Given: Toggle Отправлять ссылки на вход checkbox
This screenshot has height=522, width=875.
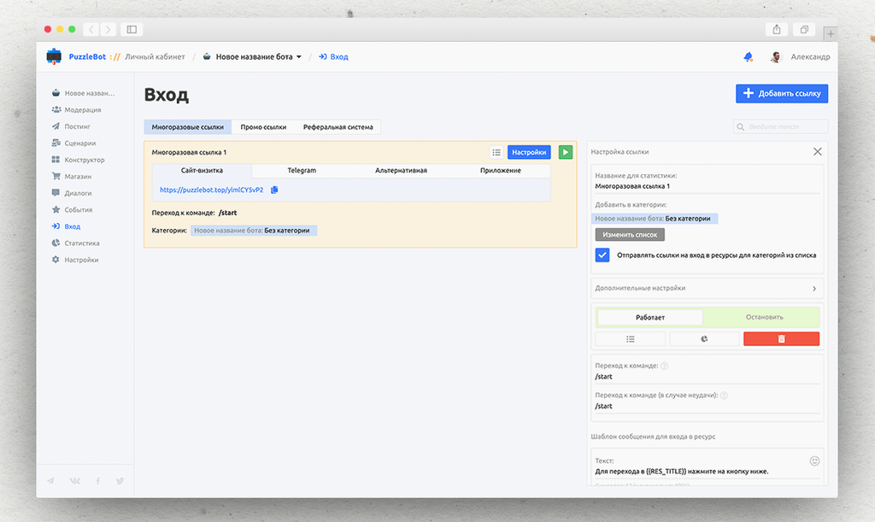Looking at the screenshot, I should [602, 255].
